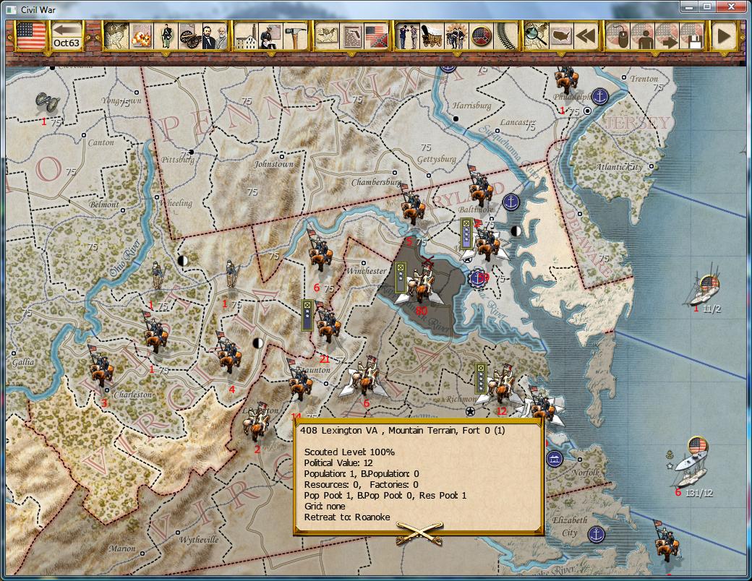
Task: Click the Wytheville city label
Action: click(199, 540)
